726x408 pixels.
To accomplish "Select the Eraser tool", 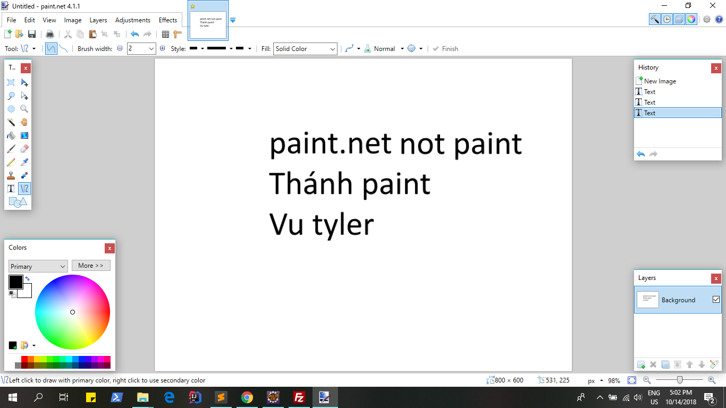I will pos(24,149).
